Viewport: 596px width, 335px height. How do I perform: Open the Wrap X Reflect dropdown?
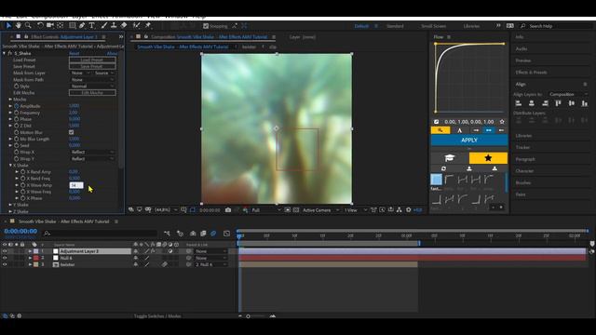(92, 152)
